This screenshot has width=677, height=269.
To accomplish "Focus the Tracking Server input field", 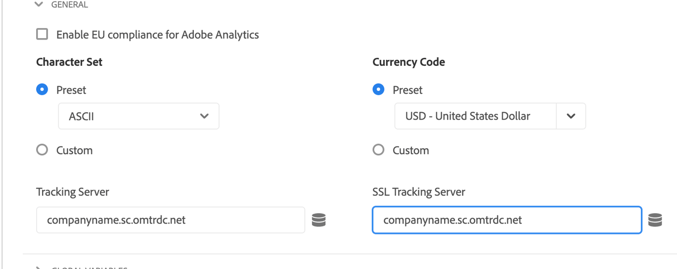I will point(170,220).
